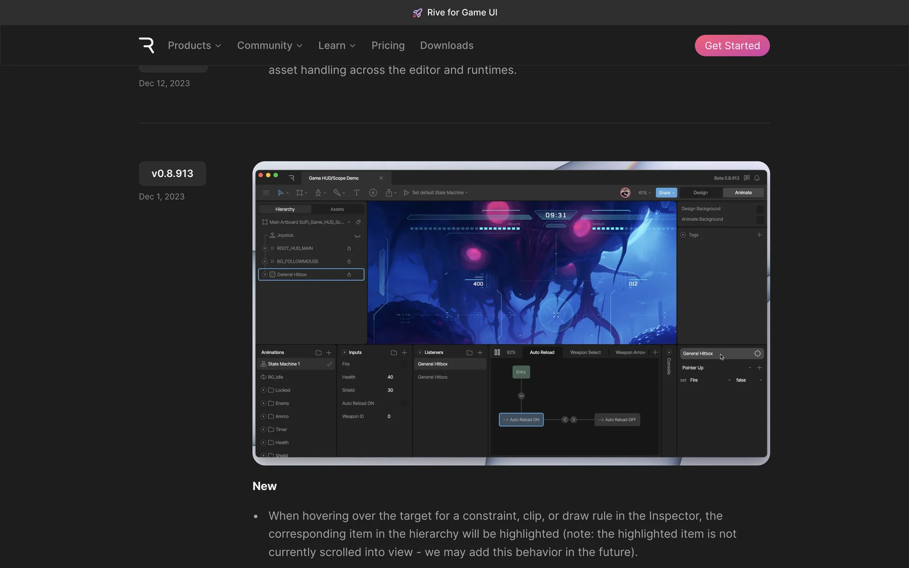This screenshot has width=909, height=568.
Task: Toggle the Fire input switch
Action: coord(404,364)
